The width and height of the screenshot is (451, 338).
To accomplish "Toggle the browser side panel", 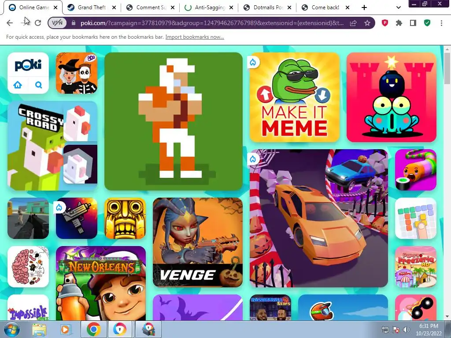I will 413,23.
